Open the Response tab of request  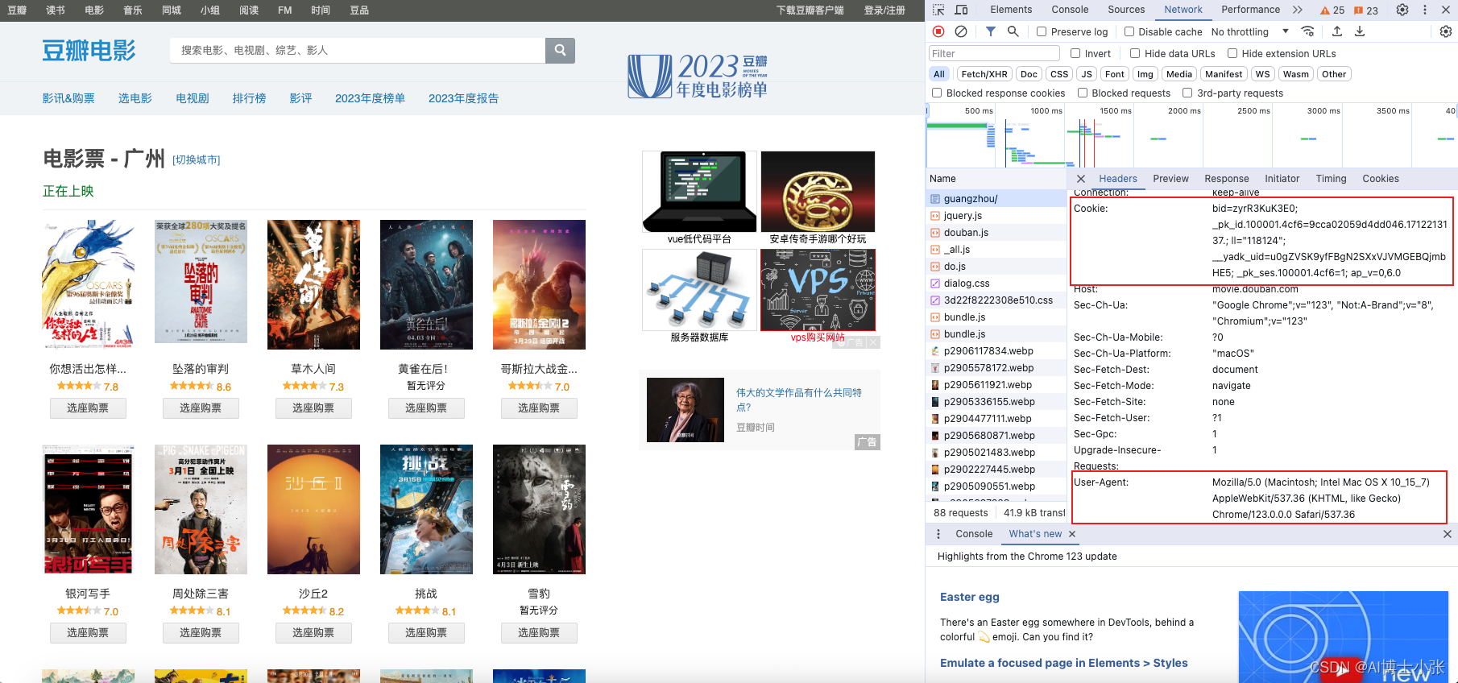[x=1227, y=179]
